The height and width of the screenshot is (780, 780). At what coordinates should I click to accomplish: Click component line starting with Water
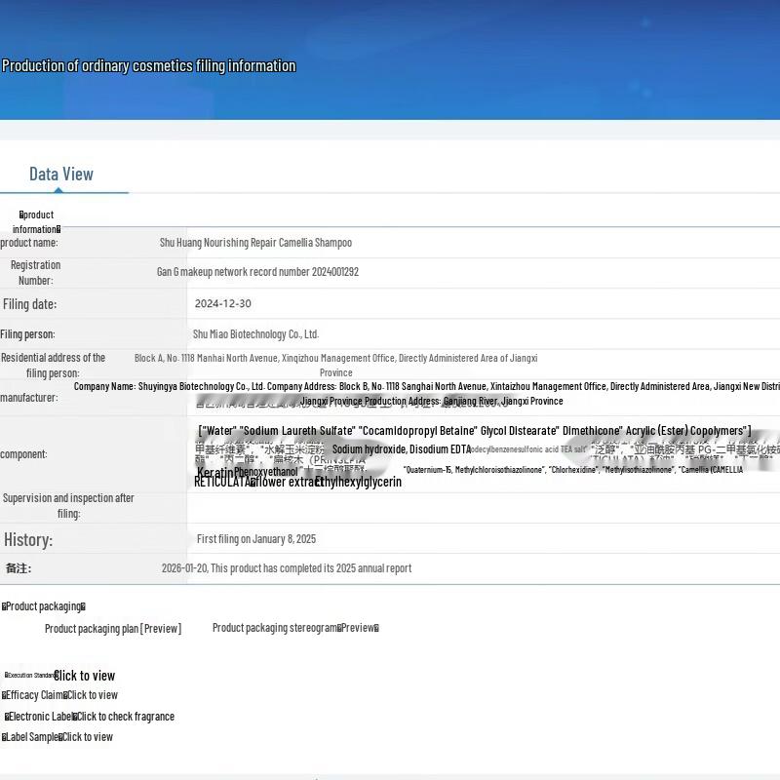pos(475,431)
